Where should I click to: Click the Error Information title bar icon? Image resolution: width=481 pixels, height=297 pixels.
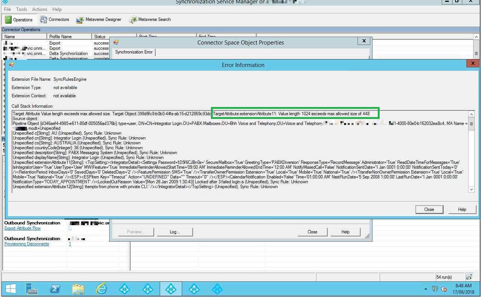11,65
